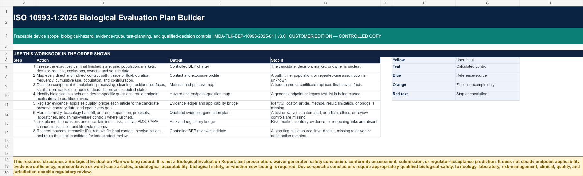
Task: Click the yellow disclaimer note 'This resource structures a Biological Evaluation Plan'
Action: [x=298, y=166]
